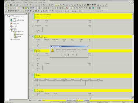Click the Memory card icon in project tree
This screenshot has height=103, width=138.
pyautogui.click(x=11, y=23)
